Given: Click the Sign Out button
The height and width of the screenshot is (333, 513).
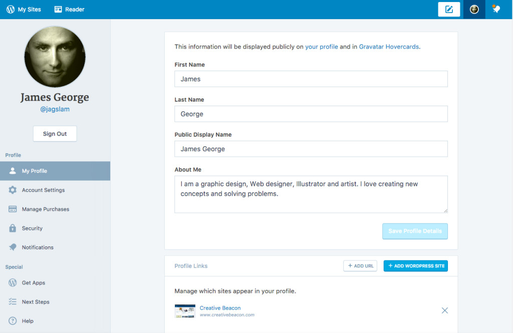Looking at the screenshot, I should click(55, 134).
